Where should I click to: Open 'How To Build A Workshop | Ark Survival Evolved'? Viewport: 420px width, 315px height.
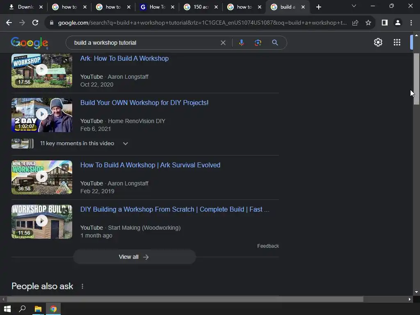pos(150,165)
